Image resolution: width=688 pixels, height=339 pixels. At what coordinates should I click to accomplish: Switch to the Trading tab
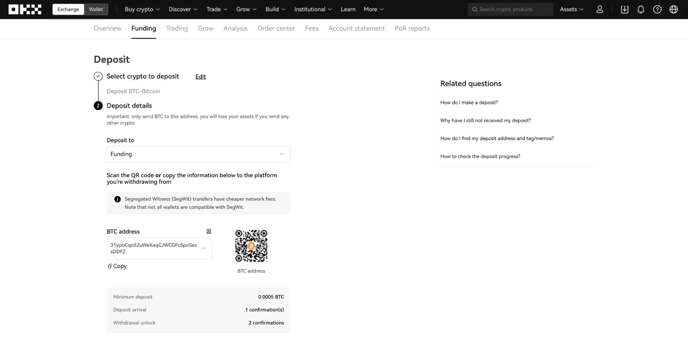click(177, 29)
